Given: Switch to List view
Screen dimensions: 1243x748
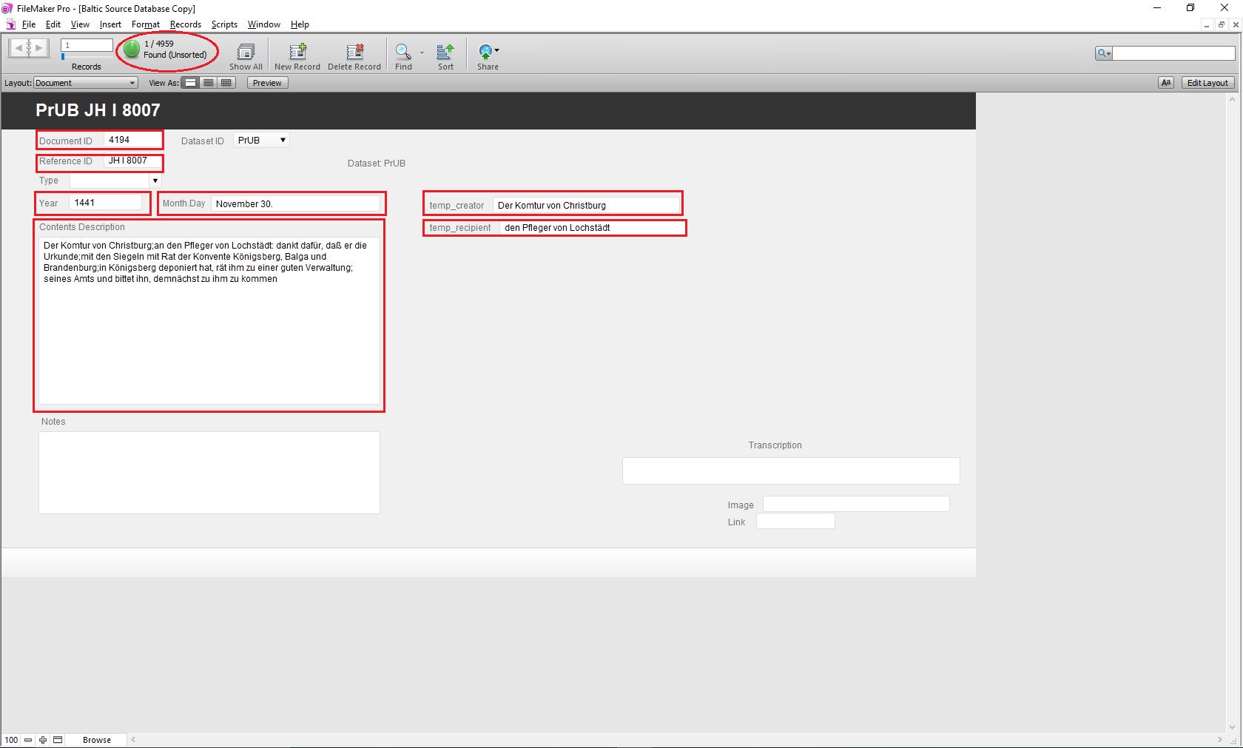Looking at the screenshot, I should pyautogui.click(x=209, y=83).
